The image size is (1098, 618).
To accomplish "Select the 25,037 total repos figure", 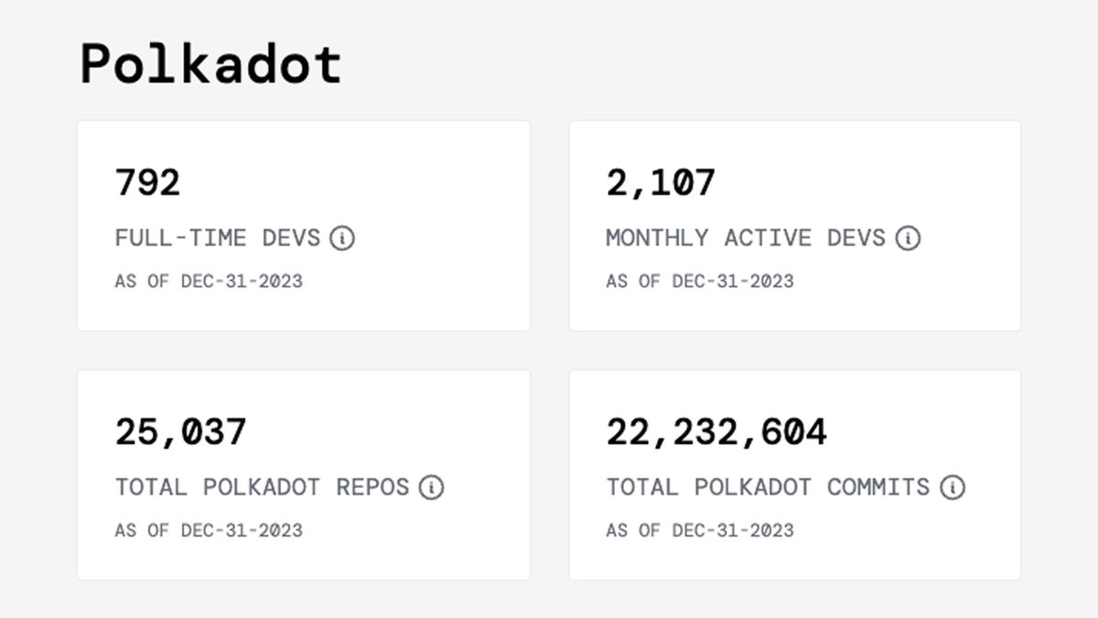I will coord(180,432).
